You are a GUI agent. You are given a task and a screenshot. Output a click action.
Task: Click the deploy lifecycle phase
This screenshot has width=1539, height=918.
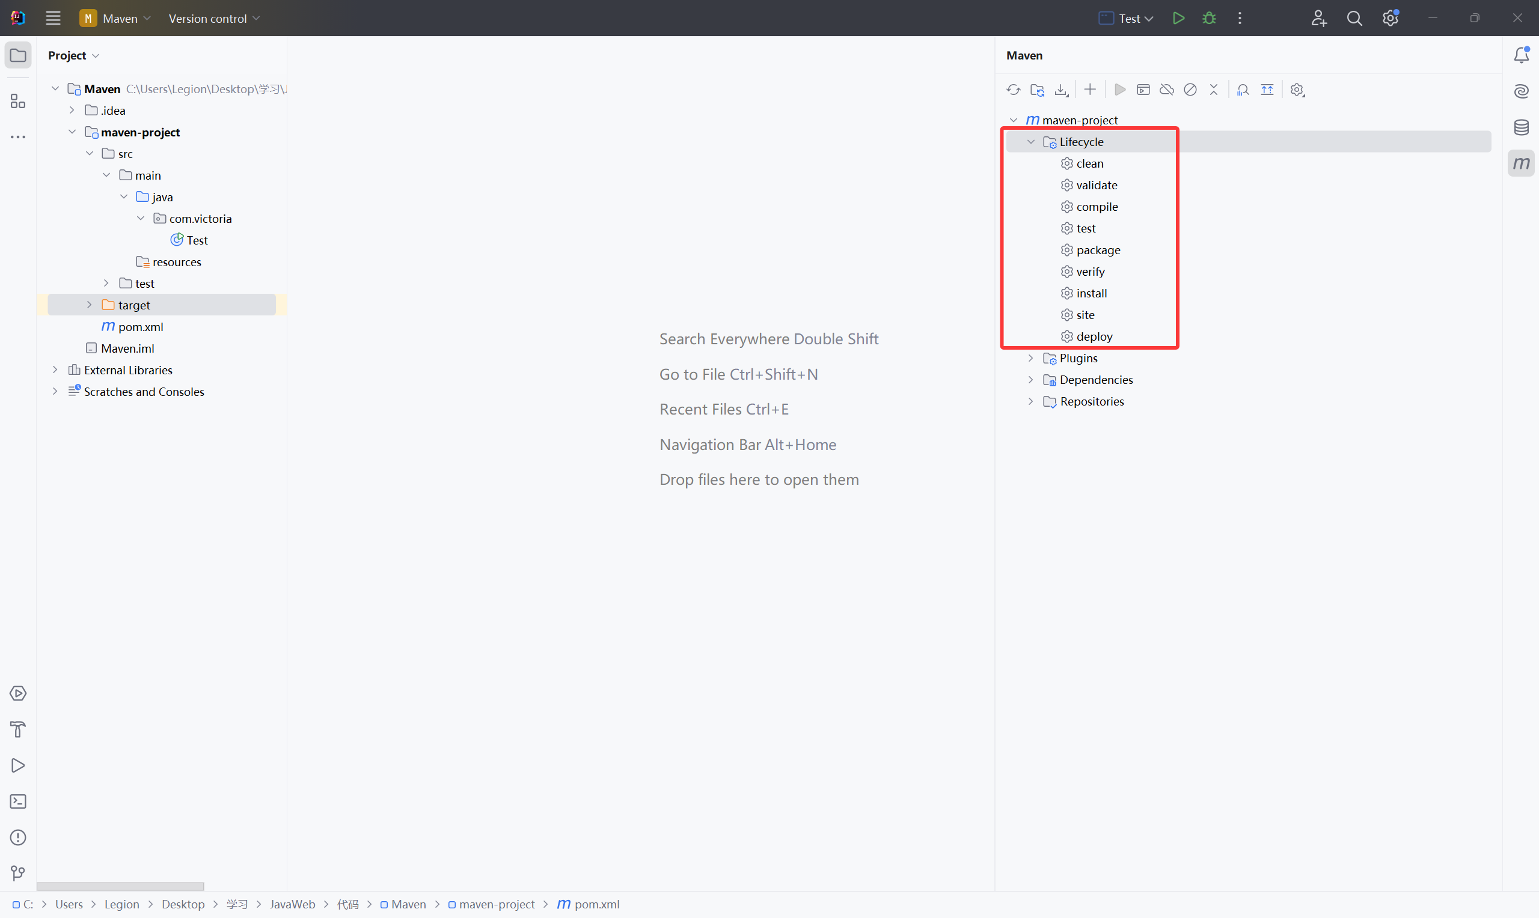click(1094, 335)
